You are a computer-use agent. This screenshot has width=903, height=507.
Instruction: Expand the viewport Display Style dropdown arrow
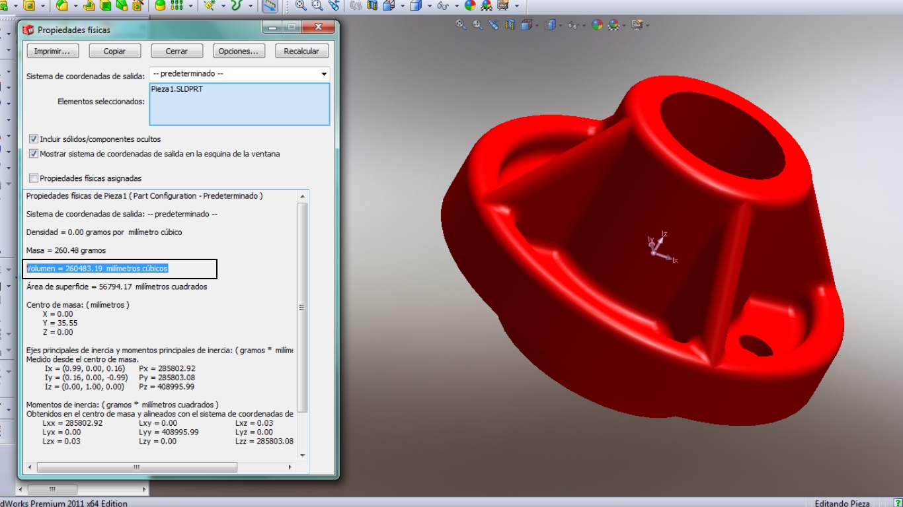pyautogui.click(x=561, y=26)
